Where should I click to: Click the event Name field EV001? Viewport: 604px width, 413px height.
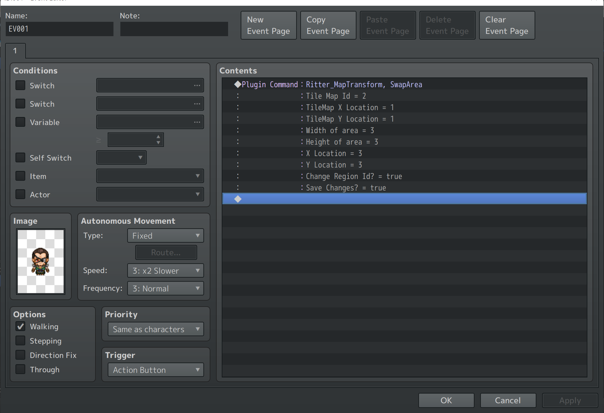pos(60,29)
